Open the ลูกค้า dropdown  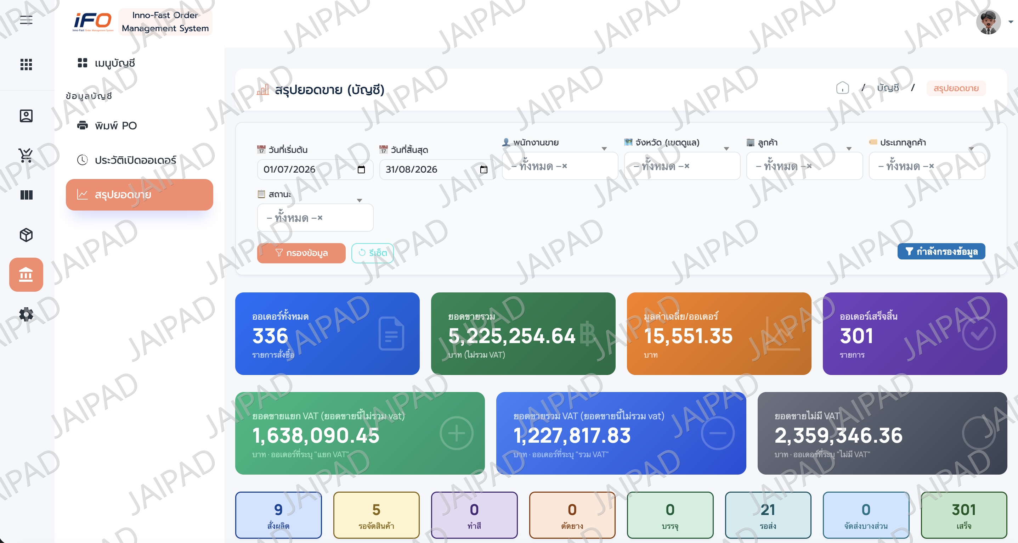pyautogui.click(x=804, y=166)
